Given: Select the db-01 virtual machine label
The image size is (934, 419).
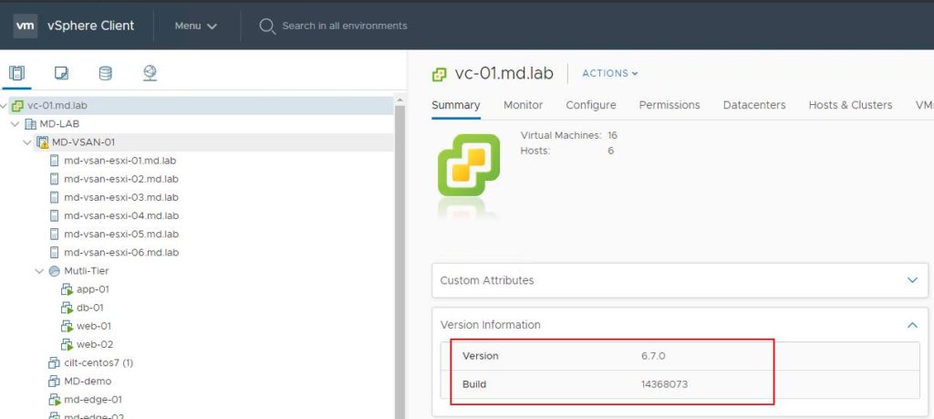Looking at the screenshot, I should click(x=90, y=309).
